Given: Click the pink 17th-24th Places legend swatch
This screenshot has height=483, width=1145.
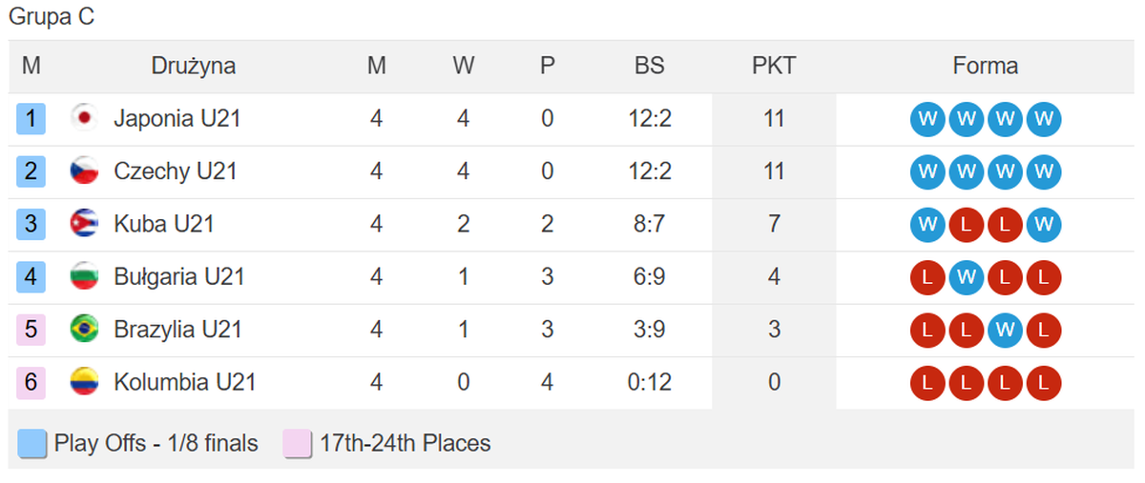Looking at the screenshot, I should pos(298,444).
